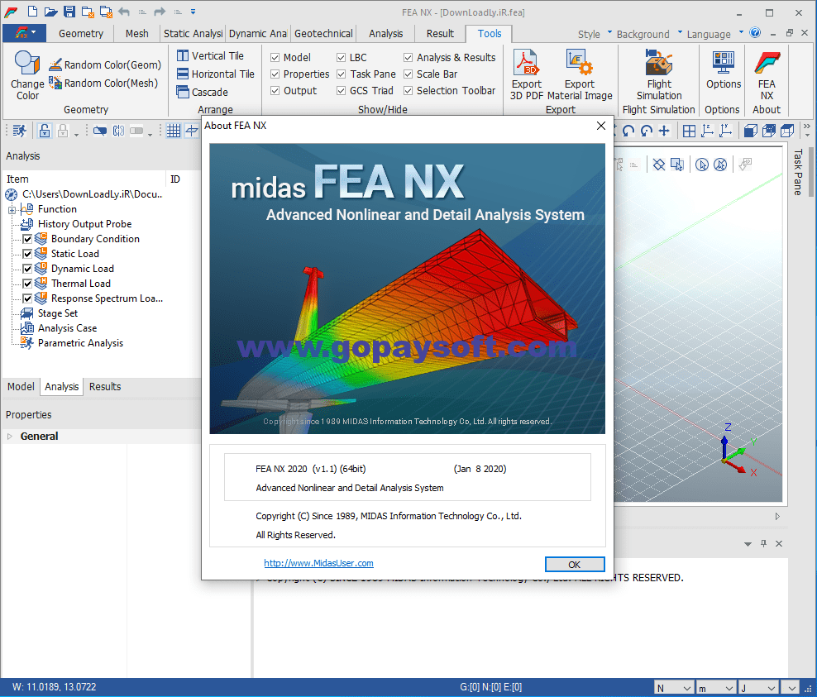This screenshot has width=817, height=697.
Task: Switch to the Results tab in left panel
Action: [105, 386]
